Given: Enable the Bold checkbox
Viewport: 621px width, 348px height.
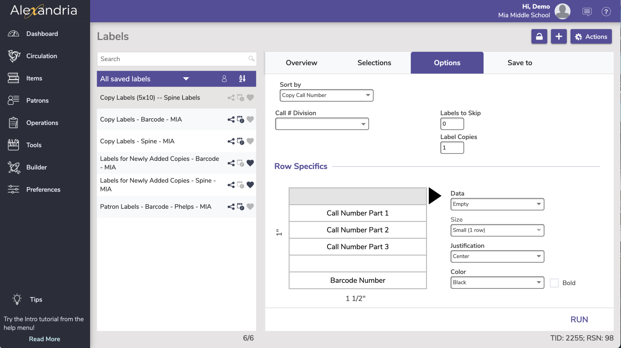Looking at the screenshot, I should pos(554,283).
